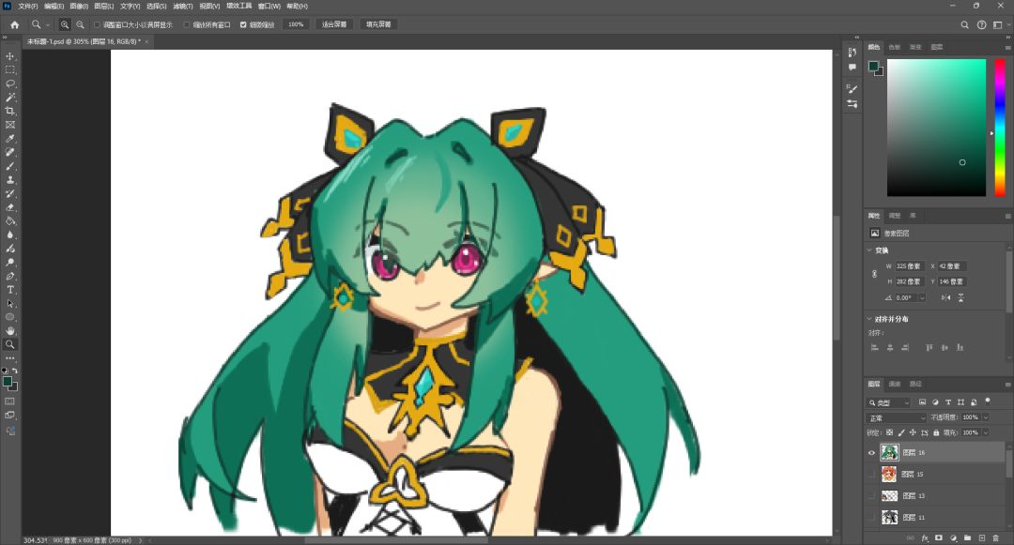Enable zoom all windows checkbox
Viewport: 1014px width, 545px height.
(187, 24)
